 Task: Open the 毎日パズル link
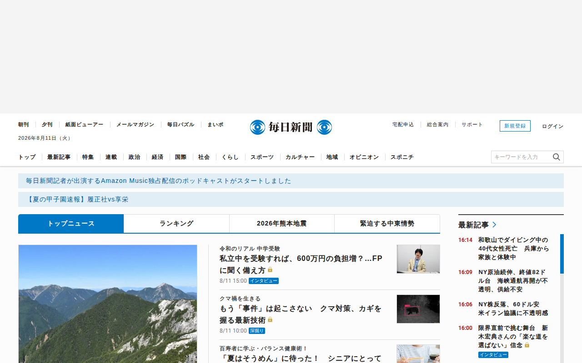pos(181,124)
